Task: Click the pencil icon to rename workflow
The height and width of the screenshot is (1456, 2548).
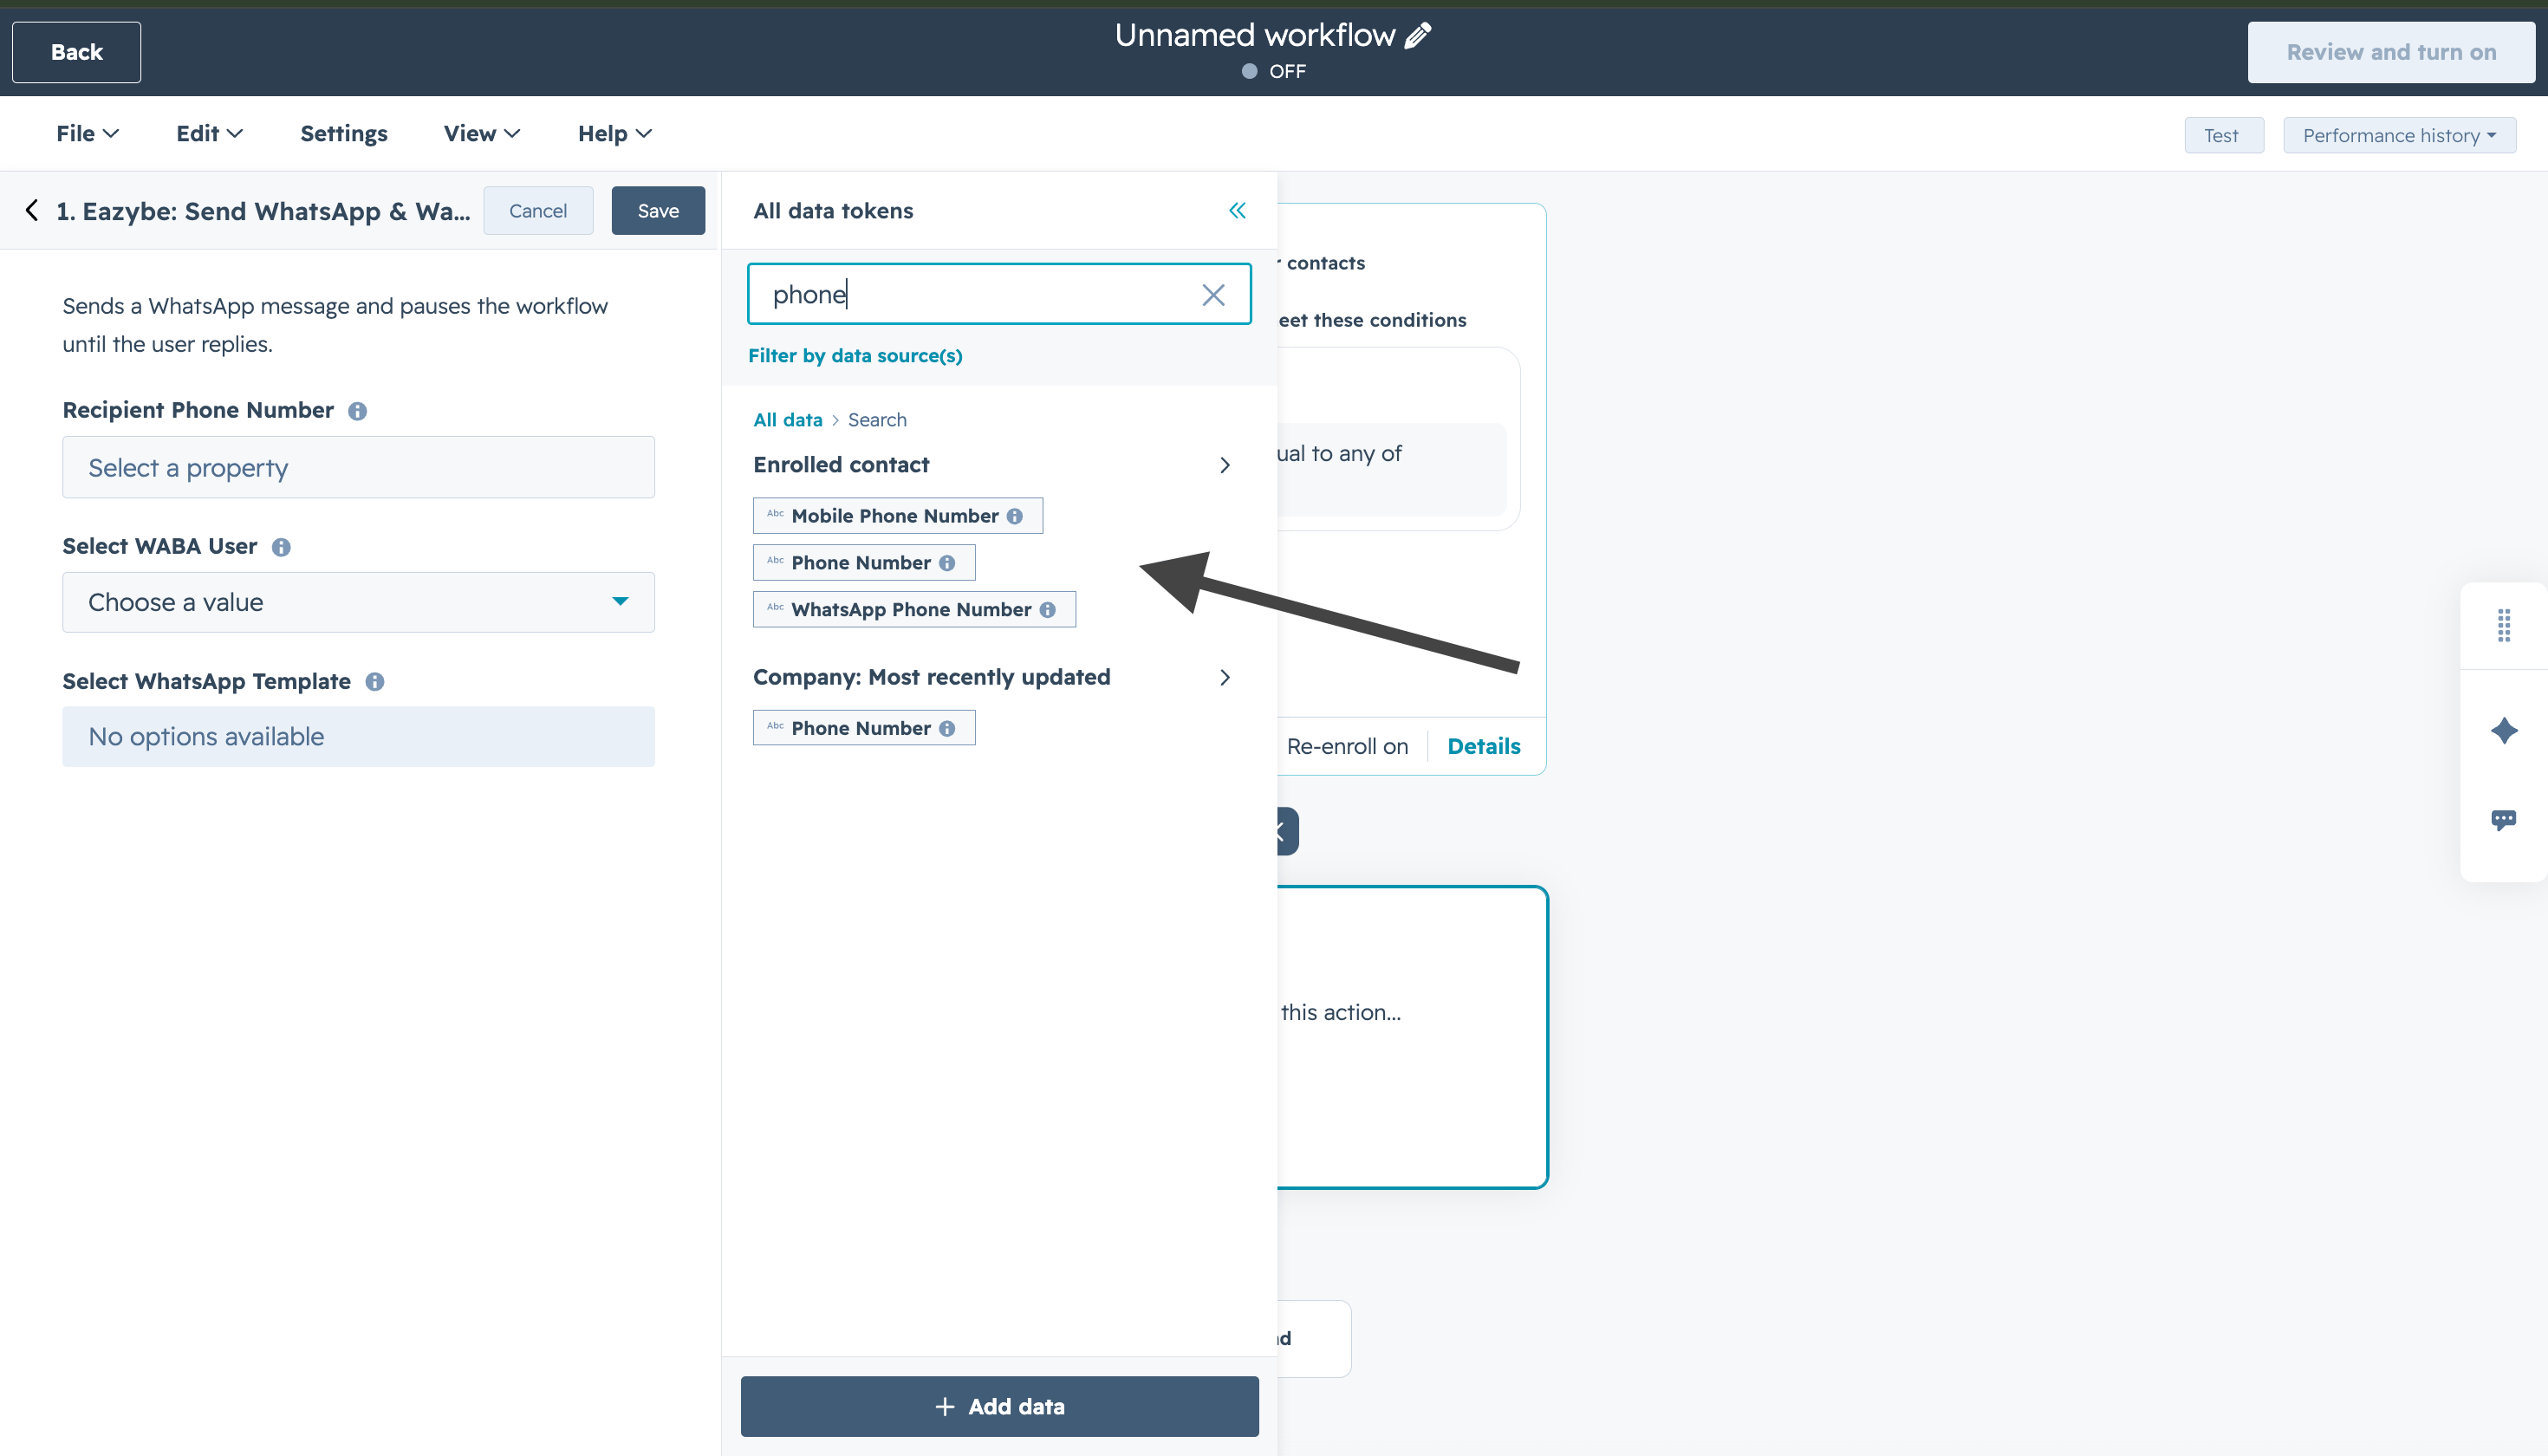Action: pos(1418,36)
